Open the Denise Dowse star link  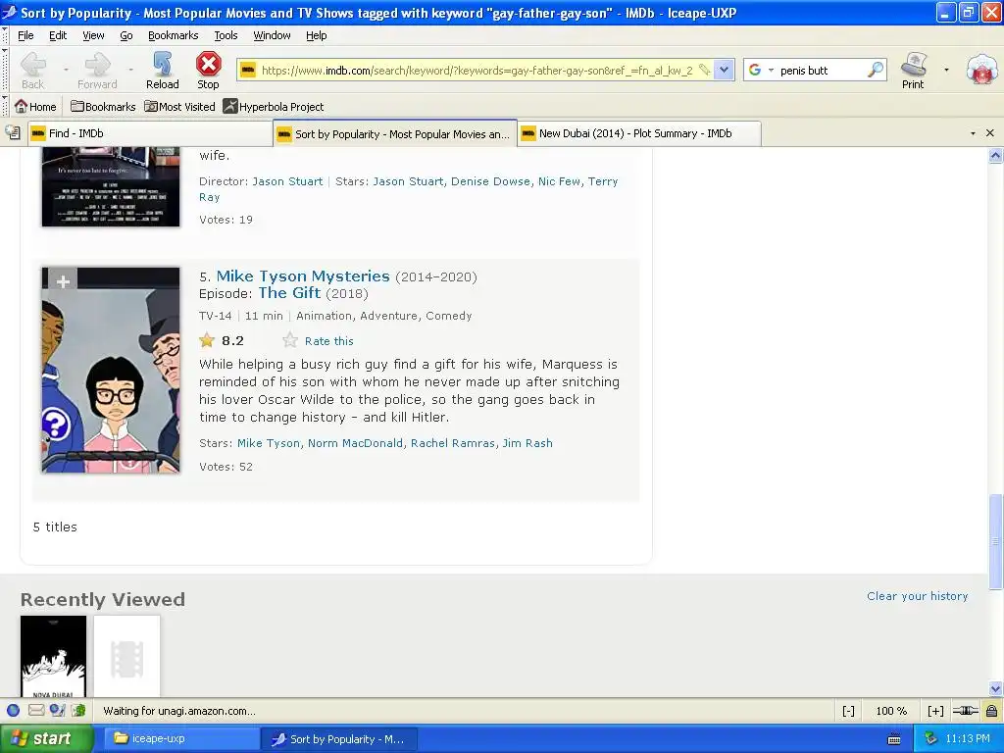(490, 181)
